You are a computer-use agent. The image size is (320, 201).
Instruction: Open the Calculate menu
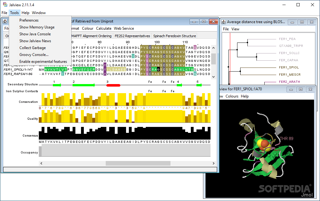pyautogui.click(x=104, y=28)
